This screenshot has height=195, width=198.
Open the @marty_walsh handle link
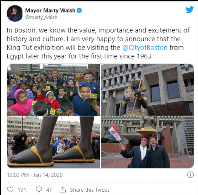tap(41, 17)
